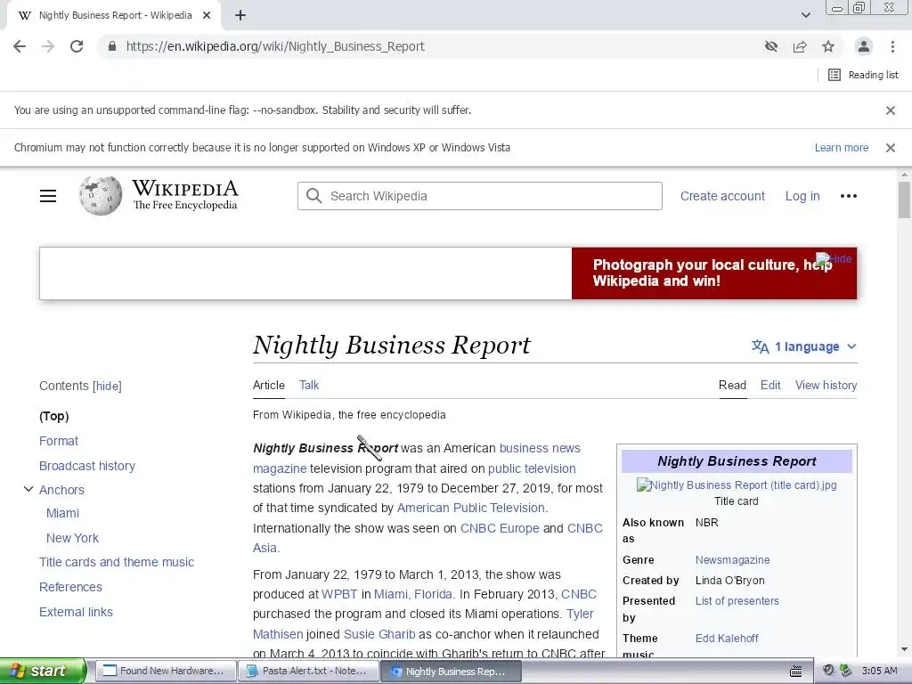Image resolution: width=912 pixels, height=684 pixels.
Task: Jump to Miami subsection
Action: click(62, 513)
